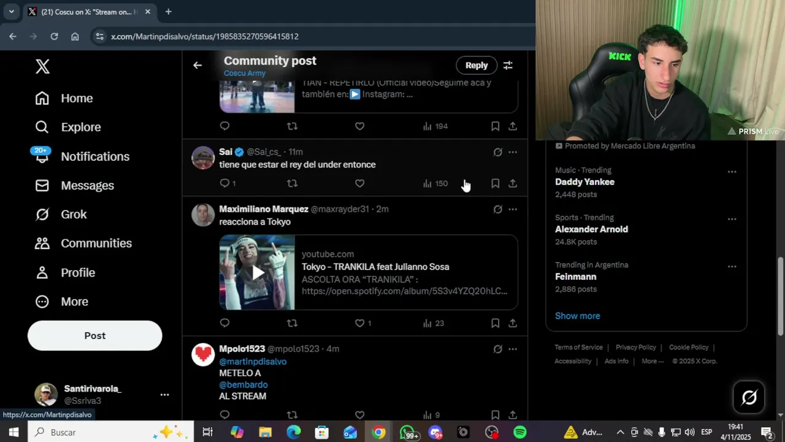Screen dimensions: 785x442
Task: Expand footer More link
Action: tap(653, 361)
